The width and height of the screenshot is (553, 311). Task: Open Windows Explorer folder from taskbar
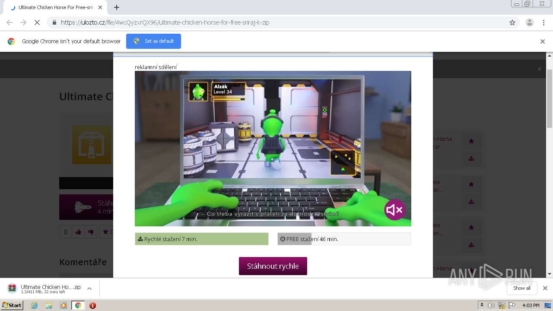[49, 305]
